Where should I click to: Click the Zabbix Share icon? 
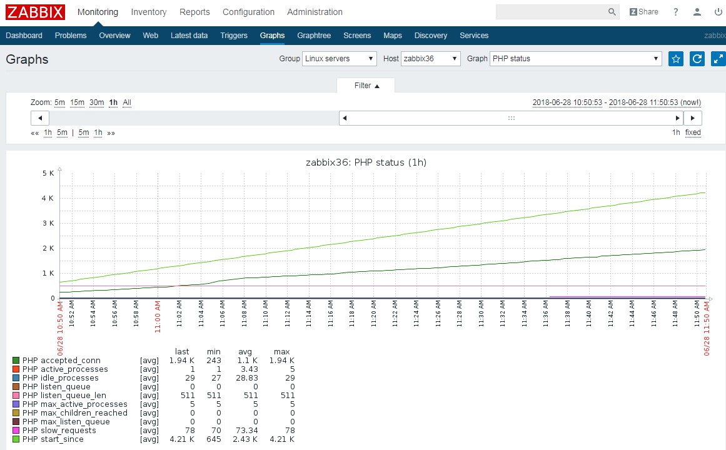(643, 12)
